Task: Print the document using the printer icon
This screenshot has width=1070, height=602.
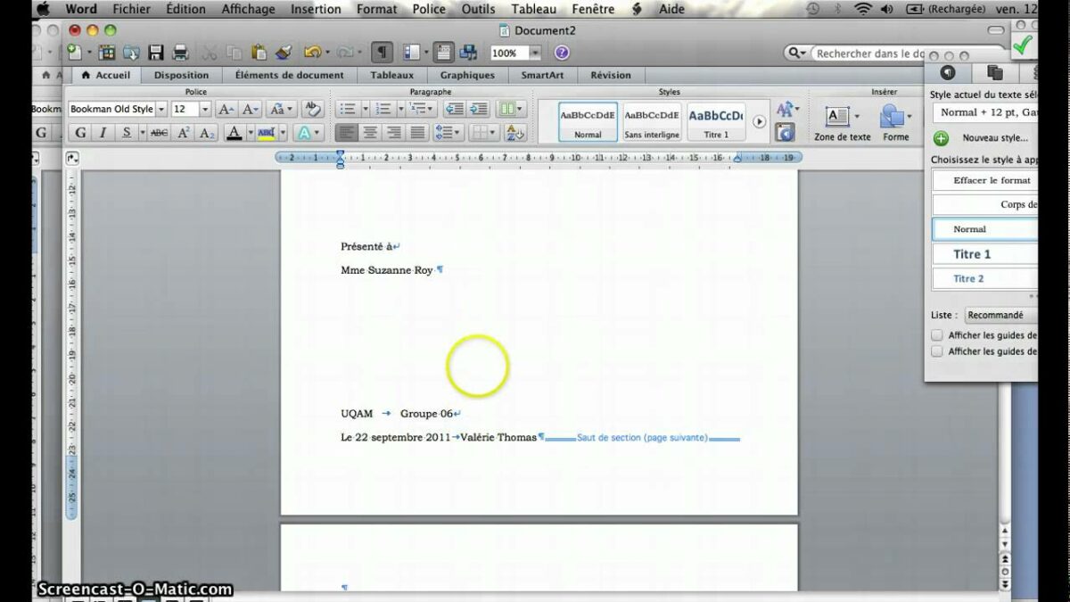Action: 180,53
